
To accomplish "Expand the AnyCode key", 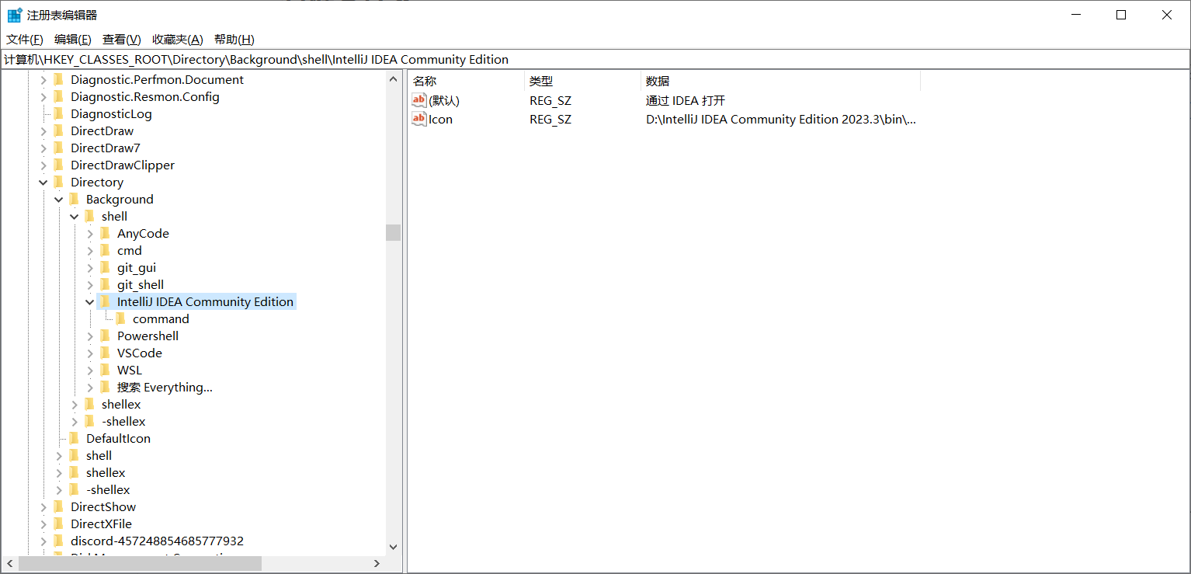I will (x=90, y=234).
